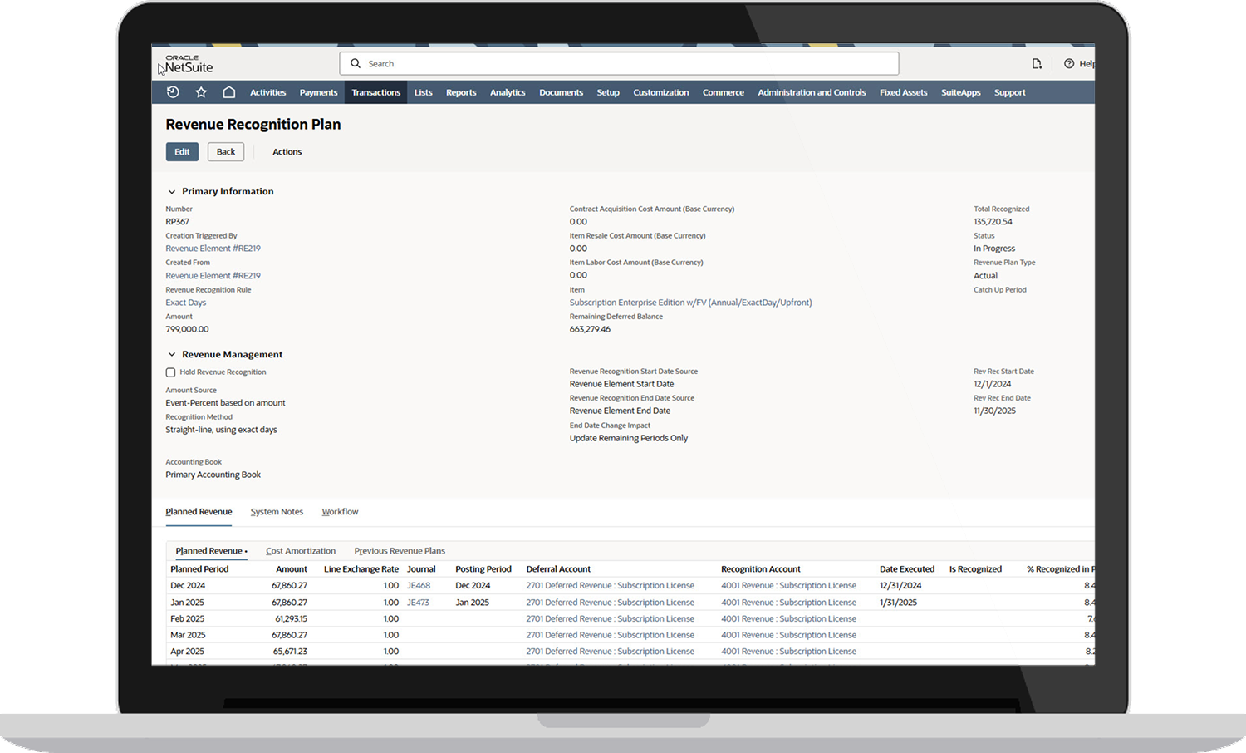The height and width of the screenshot is (753, 1246).
Task: Select the Cost Amortization subtab
Action: point(301,550)
